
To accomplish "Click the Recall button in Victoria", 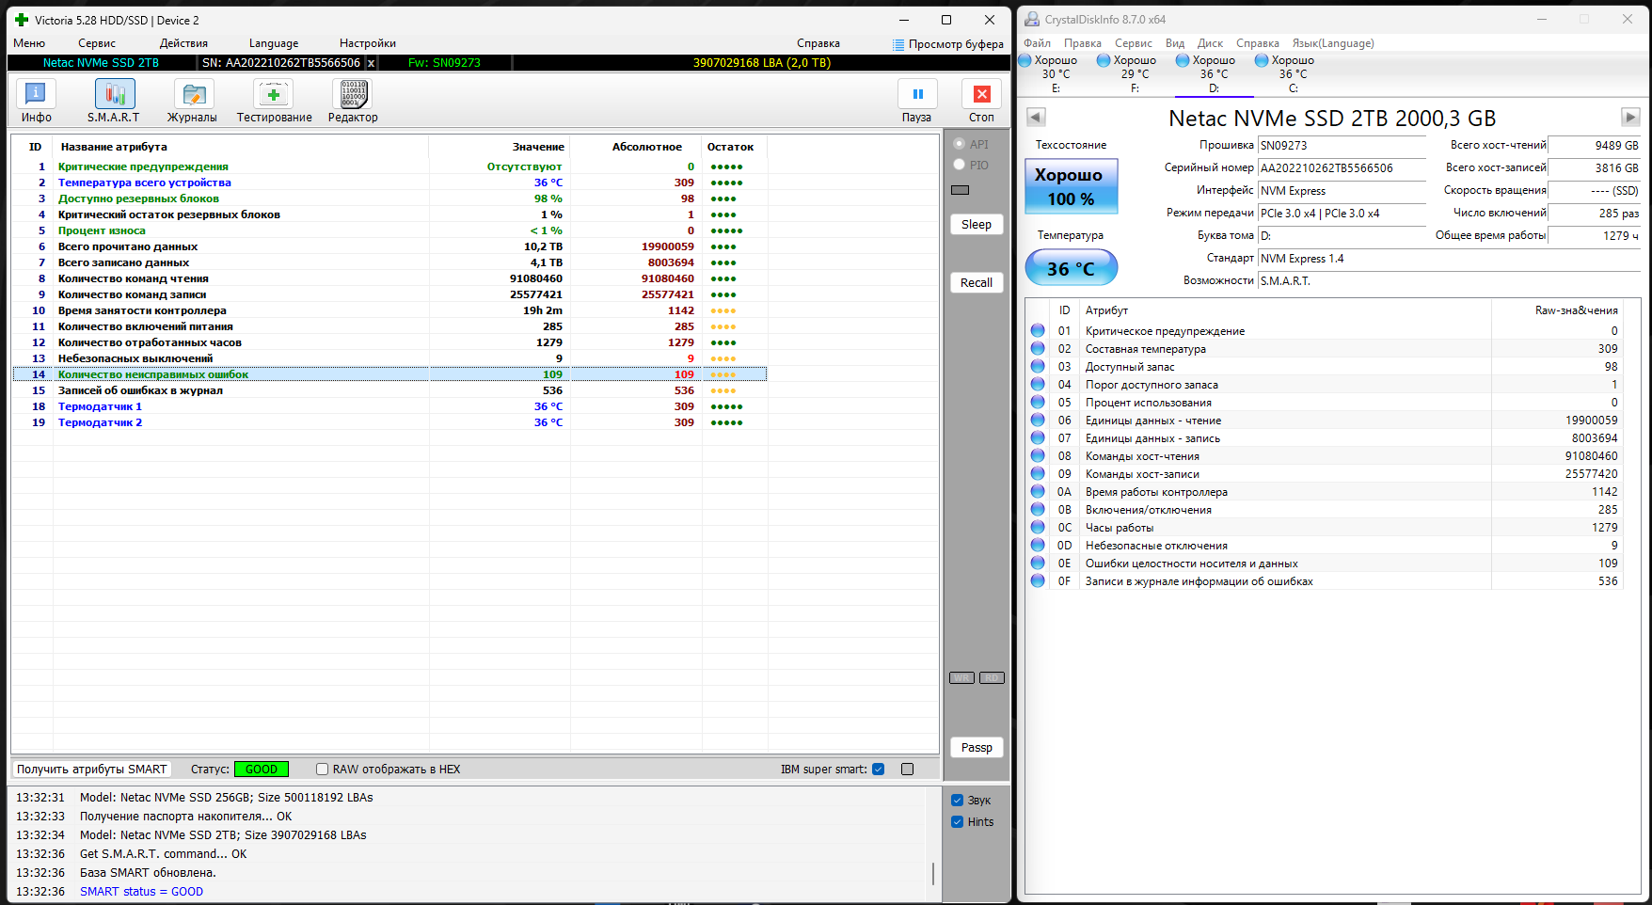I will point(977,283).
